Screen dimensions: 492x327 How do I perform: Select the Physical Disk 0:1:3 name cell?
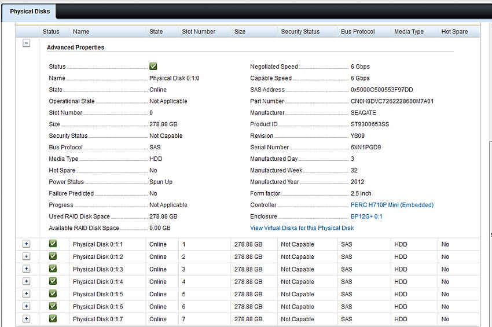(x=108, y=269)
